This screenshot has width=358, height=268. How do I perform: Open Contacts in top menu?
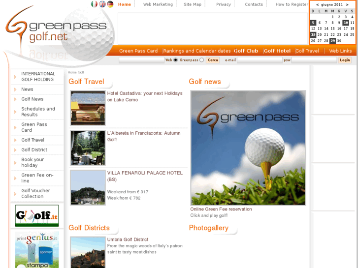coord(254,4)
